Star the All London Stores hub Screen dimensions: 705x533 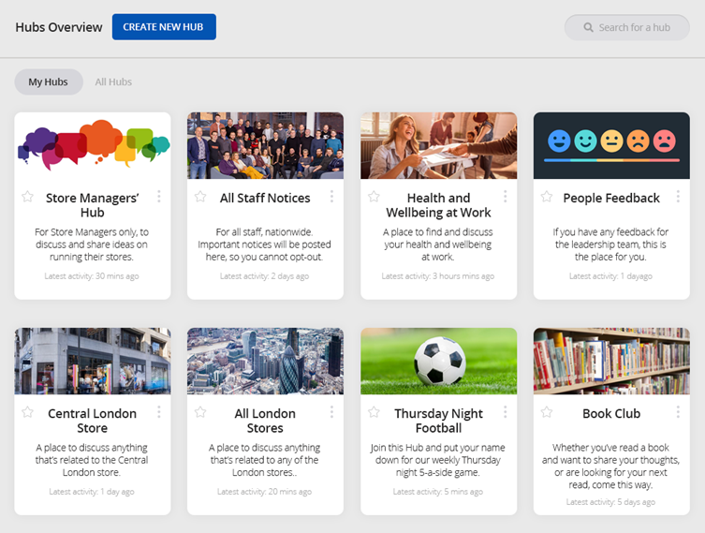pyautogui.click(x=200, y=412)
